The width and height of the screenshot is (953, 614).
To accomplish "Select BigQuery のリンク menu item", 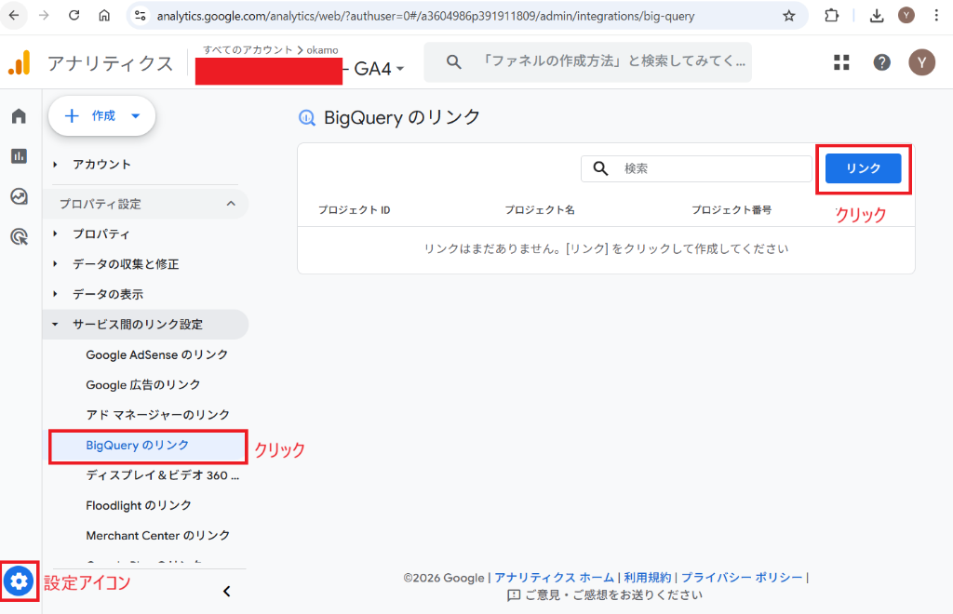I will (148, 446).
